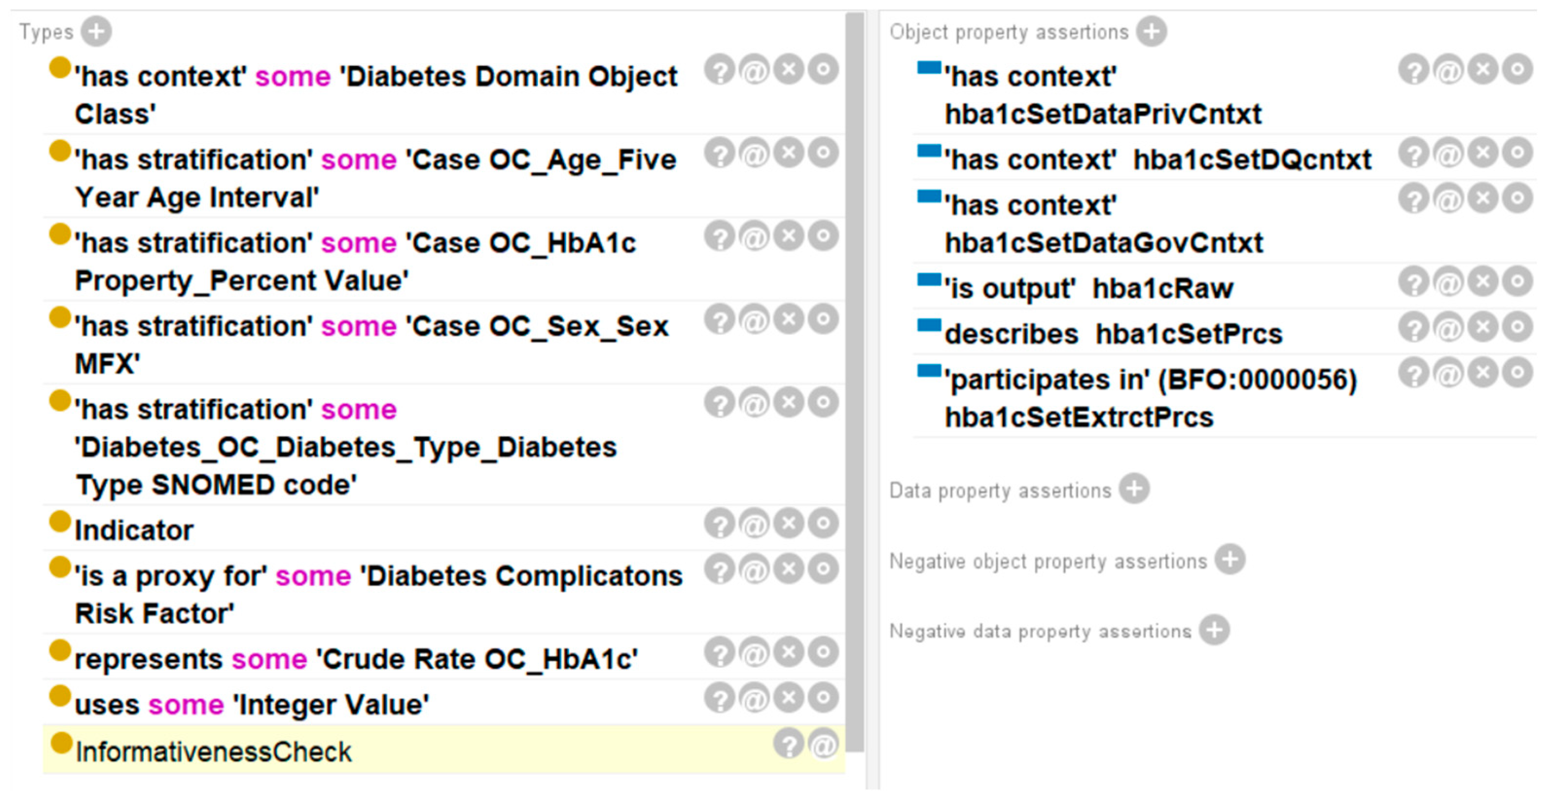Screen dimensions: 1556x801
Task: Open the hba1cSetDataGovCntxt individual link
Action: pos(1104,243)
